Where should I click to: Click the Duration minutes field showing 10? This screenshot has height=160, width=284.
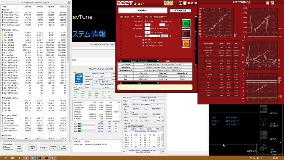(x=162, y=25)
